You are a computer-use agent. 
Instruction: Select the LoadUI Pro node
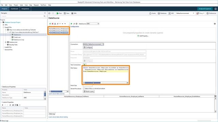point(8,47)
